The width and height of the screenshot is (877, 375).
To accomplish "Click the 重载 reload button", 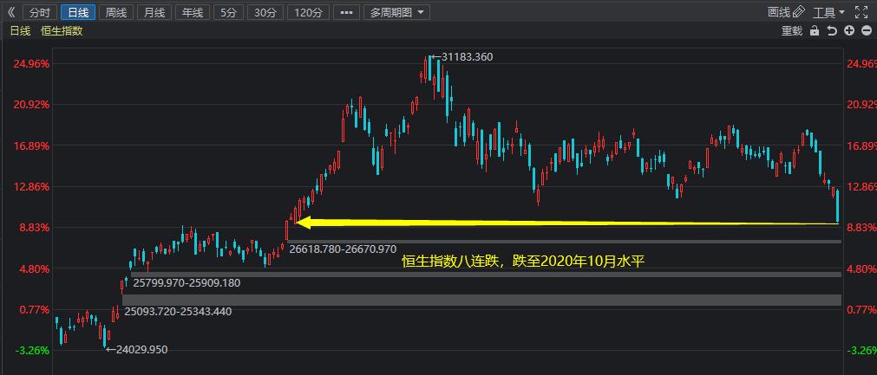I will 791,31.
